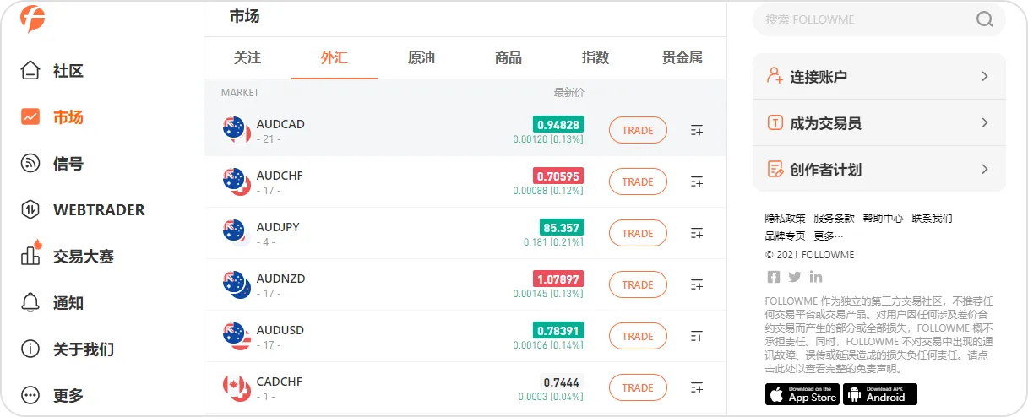
Task: Click TRADE button for AUDNZD
Action: pos(638,284)
